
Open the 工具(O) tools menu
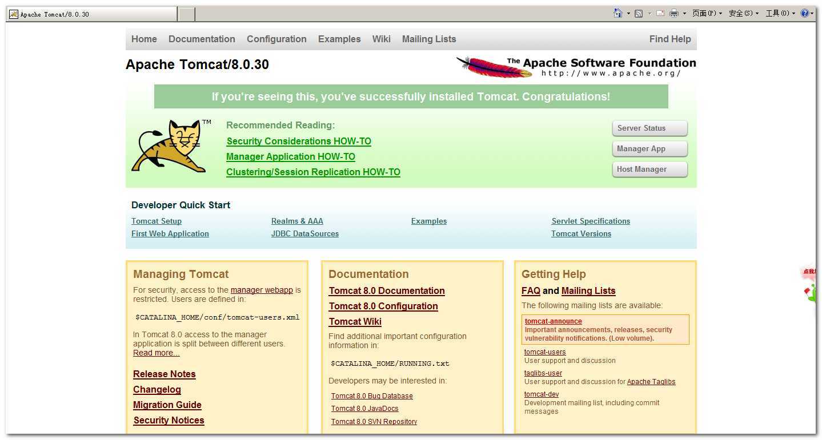[x=781, y=13]
